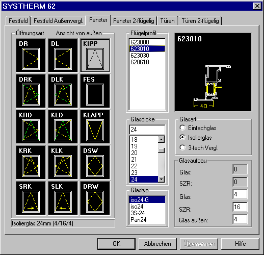Select glass thickness 22 in list
The width and height of the screenshot is (264, 255).
[144, 166]
